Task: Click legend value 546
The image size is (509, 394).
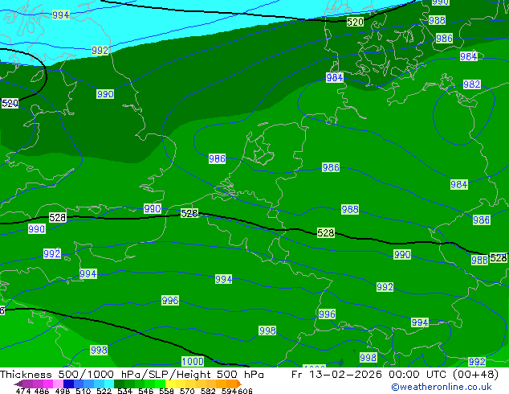Action: click(x=146, y=391)
